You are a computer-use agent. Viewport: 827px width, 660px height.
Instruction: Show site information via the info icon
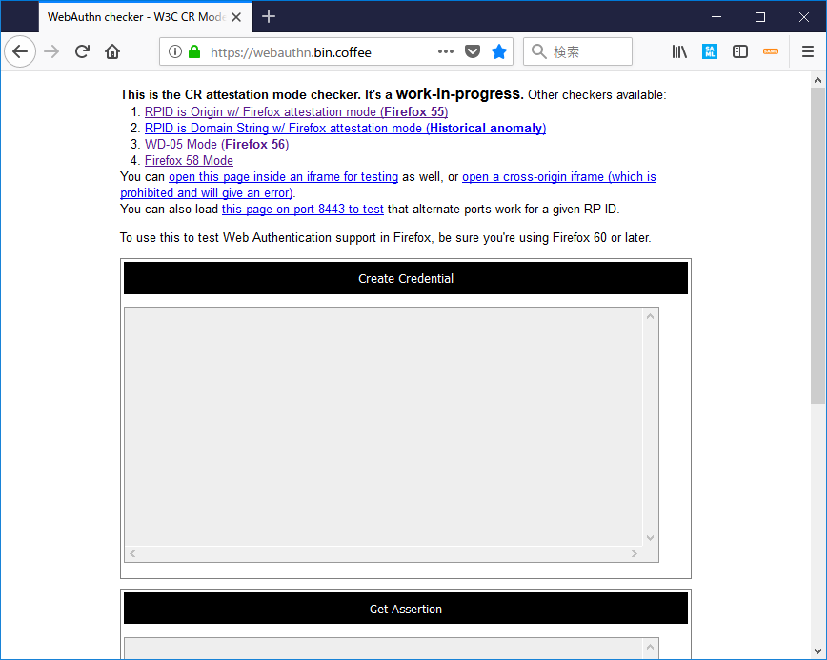[175, 51]
